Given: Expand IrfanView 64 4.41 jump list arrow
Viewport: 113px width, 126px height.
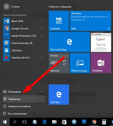Looking at the screenshot, I should point(42,58).
